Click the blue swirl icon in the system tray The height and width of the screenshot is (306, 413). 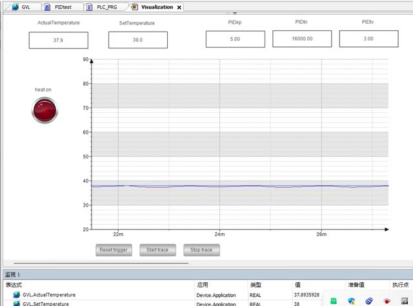pyautogui.click(x=369, y=300)
